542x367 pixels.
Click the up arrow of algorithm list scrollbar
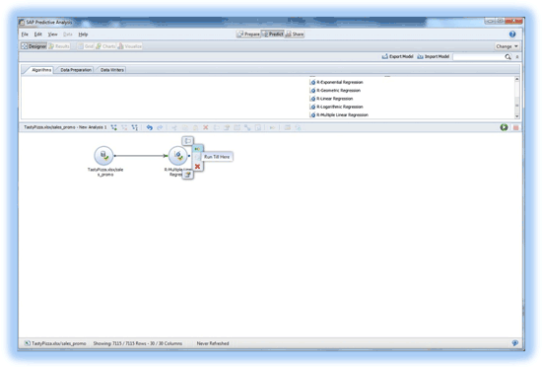(516, 79)
